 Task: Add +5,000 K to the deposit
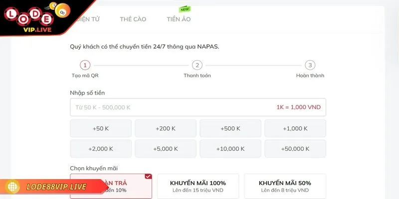(166, 149)
